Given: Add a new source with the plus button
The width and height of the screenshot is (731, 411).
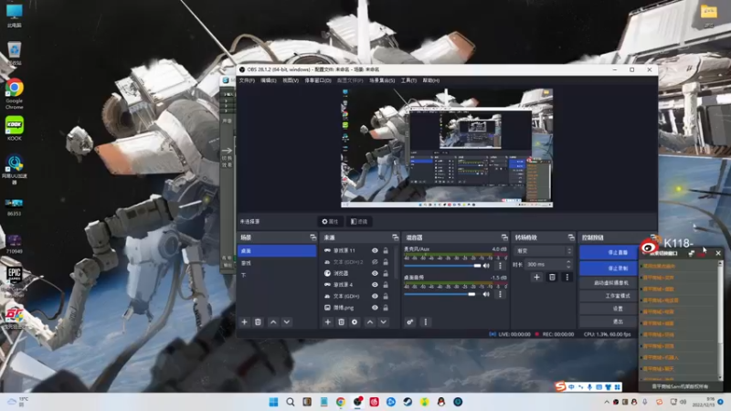Looking at the screenshot, I should pyautogui.click(x=328, y=322).
